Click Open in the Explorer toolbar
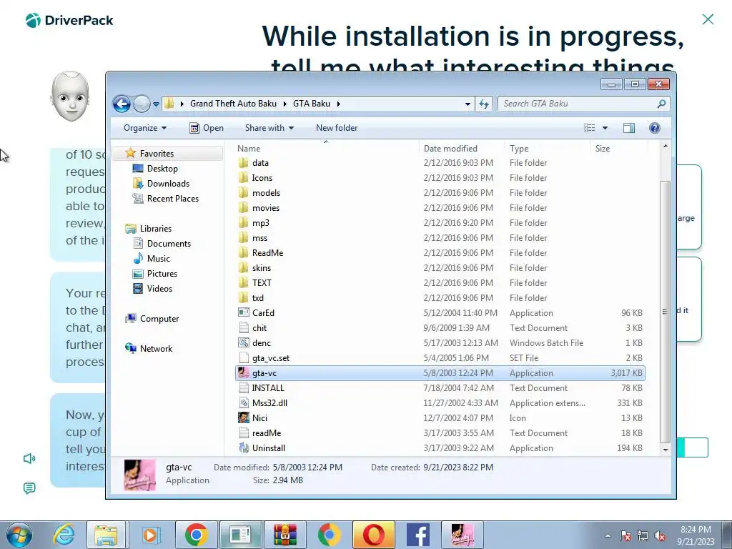Screen dimensions: 732x549 click(x=207, y=128)
